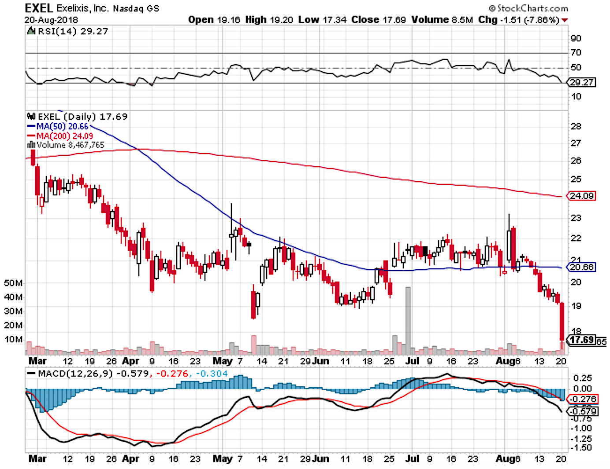The height and width of the screenshot is (469, 610).
Task: Click the tall gray volume spike bar
Action: (x=408, y=321)
